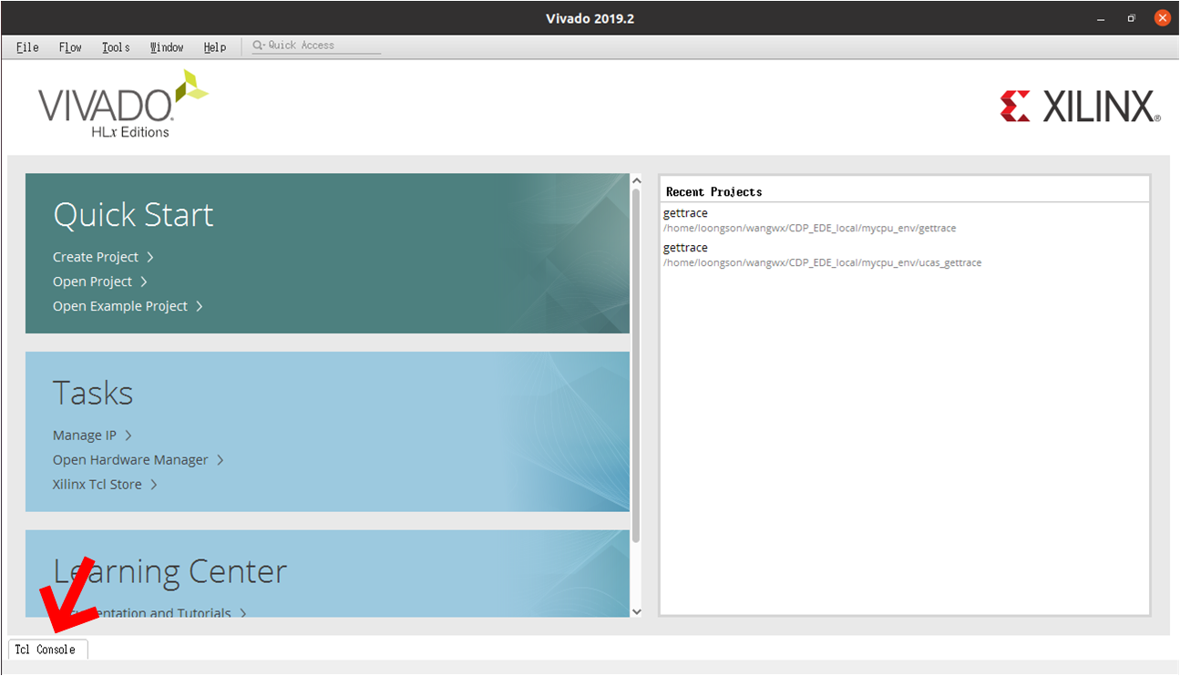Open the Tools menu
Image resolution: width=1180 pixels, height=676 pixels.
coord(116,47)
